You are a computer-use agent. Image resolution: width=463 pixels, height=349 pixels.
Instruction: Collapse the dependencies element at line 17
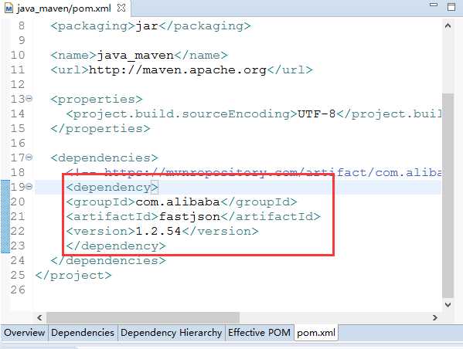coord(29,158)
